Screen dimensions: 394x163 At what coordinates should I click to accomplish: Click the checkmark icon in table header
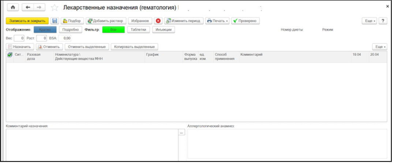coord(10,55)
